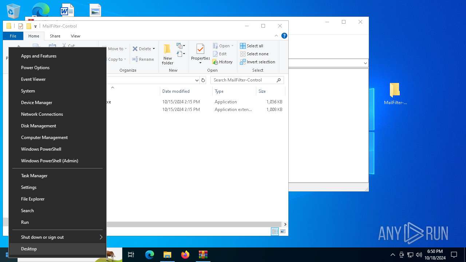Open WinRAR from the taskbar
The height and width of the screenshot is (262, 466).
coord(203,255)
